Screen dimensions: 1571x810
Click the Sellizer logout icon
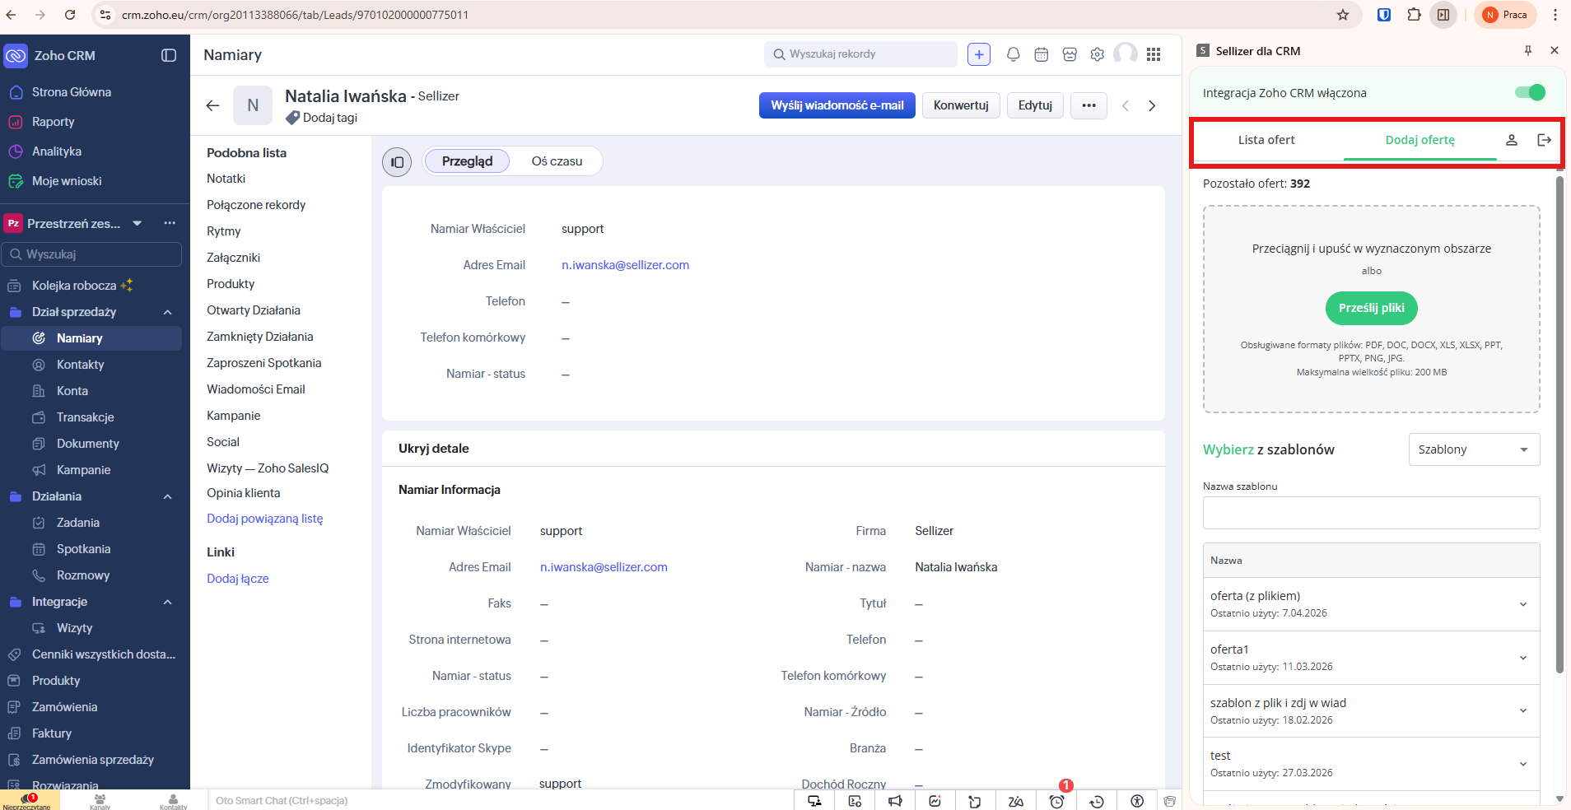click(1544, 140)
